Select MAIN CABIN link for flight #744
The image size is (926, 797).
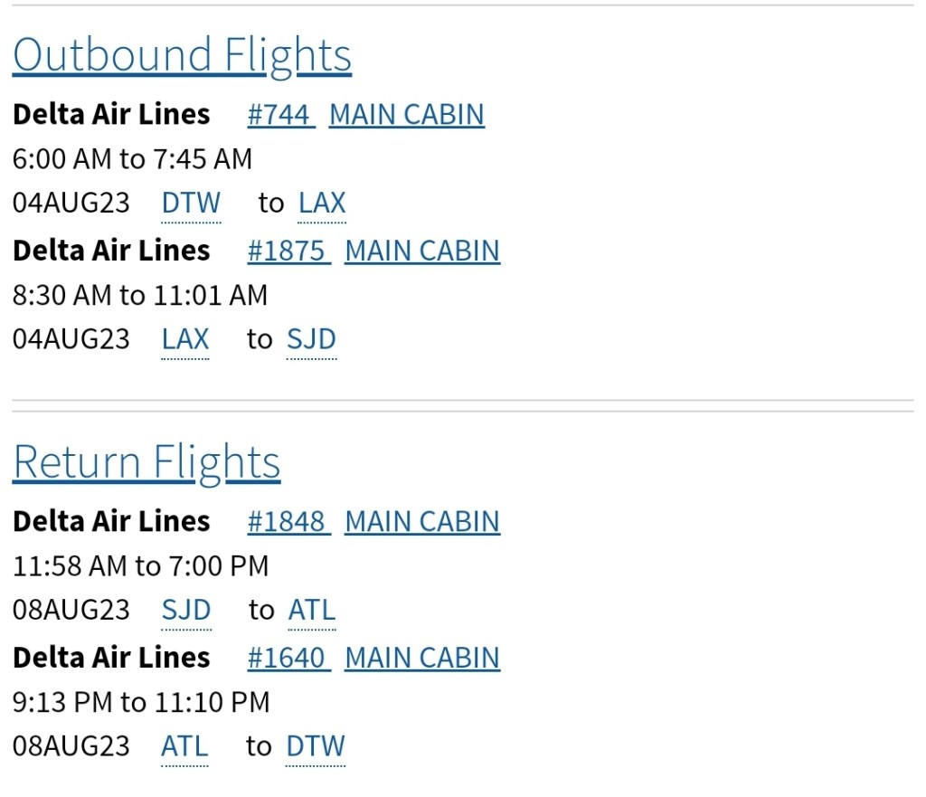(x=406, y=115)
